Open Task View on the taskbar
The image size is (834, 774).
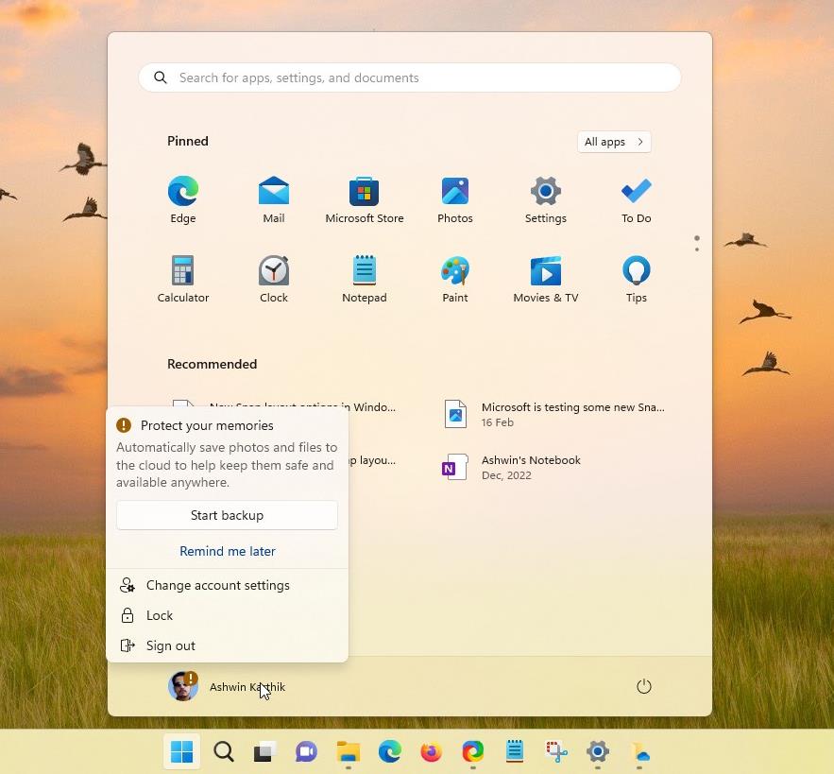[x=264, y=751]
